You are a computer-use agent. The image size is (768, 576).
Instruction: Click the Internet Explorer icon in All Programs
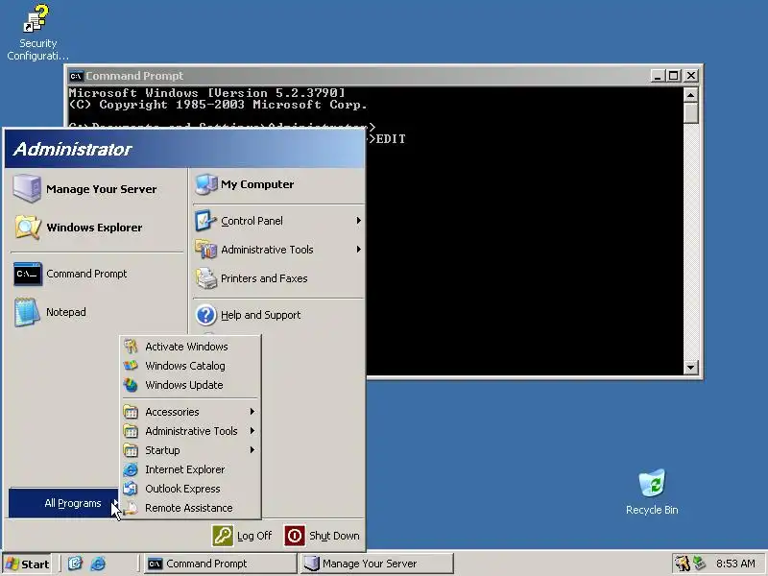point(131,469)
